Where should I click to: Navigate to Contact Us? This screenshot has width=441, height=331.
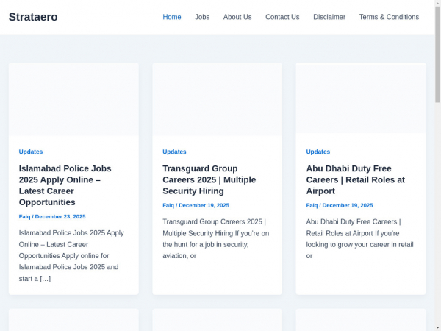click(x=282, y=17)
